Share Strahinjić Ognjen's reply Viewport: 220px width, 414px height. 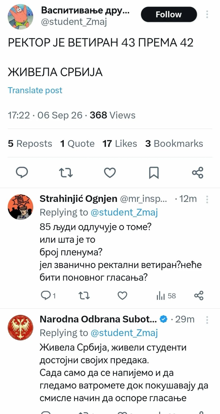pos(199,296)
